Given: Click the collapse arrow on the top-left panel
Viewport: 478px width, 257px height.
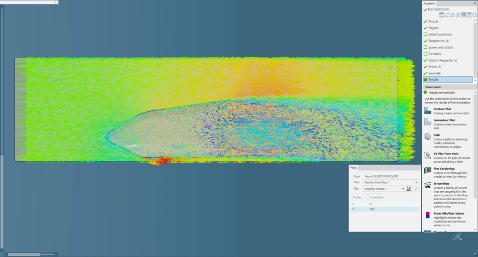Looking at the screenshot, I should [x=56, y=2].
